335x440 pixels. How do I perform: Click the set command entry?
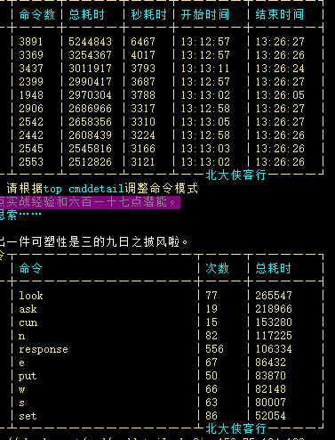[x=28, y=416]
